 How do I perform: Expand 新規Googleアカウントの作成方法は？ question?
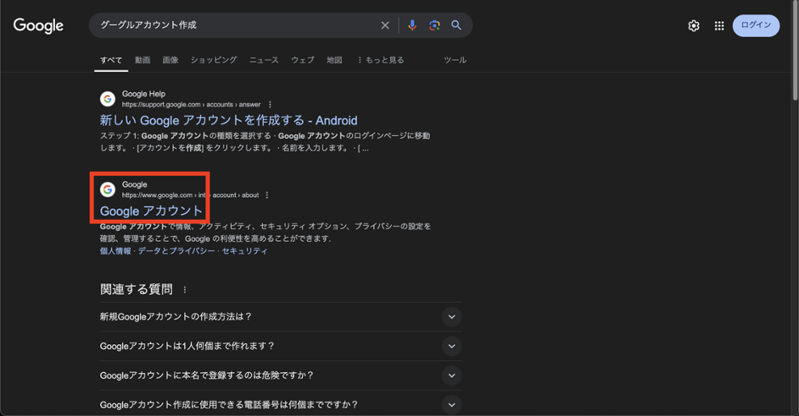click(451, 317)
